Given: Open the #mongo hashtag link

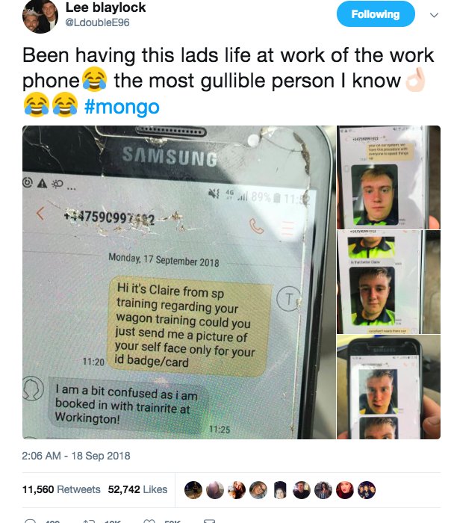Looking at the screenshot, I should pyautogui.click(x=122, y=107).
